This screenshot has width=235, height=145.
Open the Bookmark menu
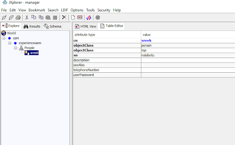(37, 10)
